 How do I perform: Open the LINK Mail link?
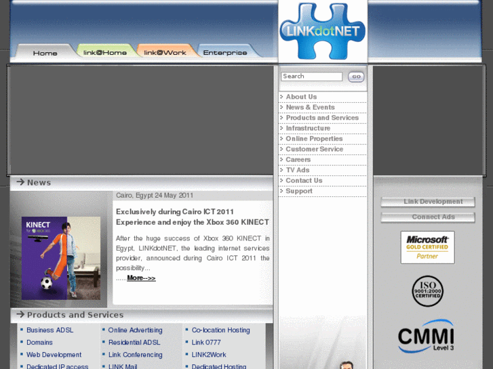(x=123, y=366)
